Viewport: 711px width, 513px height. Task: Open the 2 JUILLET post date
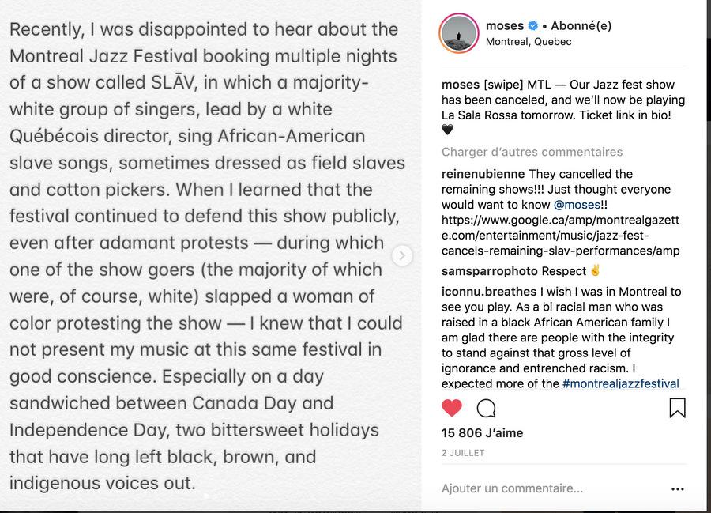(463, 453)
